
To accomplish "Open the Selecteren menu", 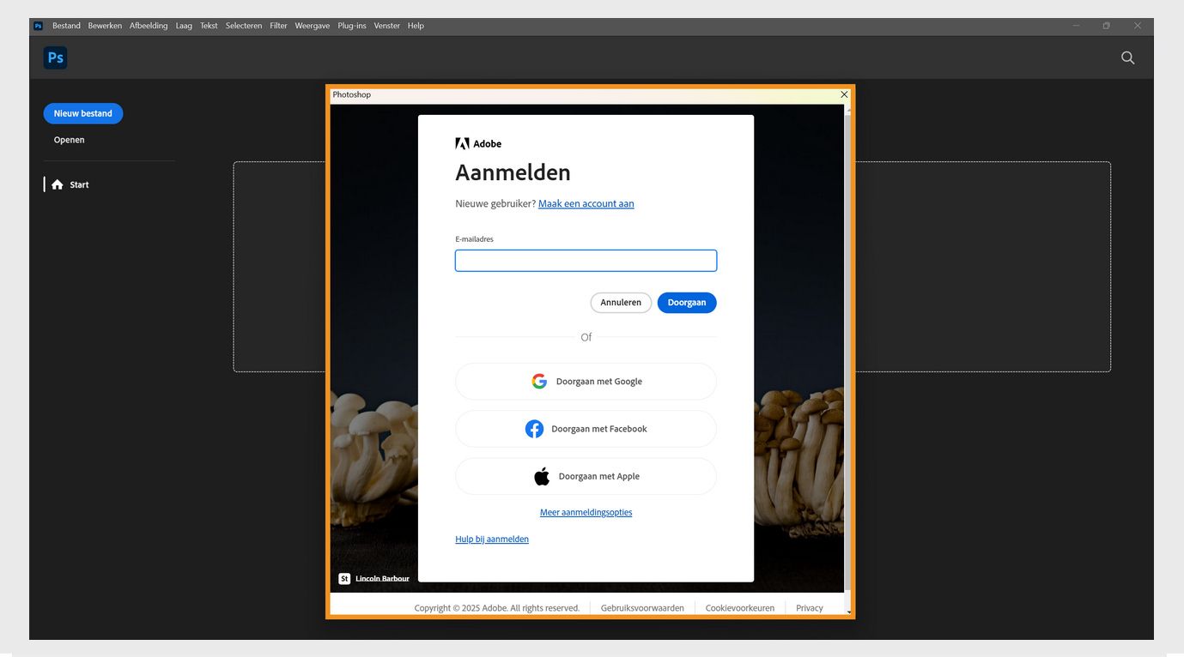I will point(244,26).
